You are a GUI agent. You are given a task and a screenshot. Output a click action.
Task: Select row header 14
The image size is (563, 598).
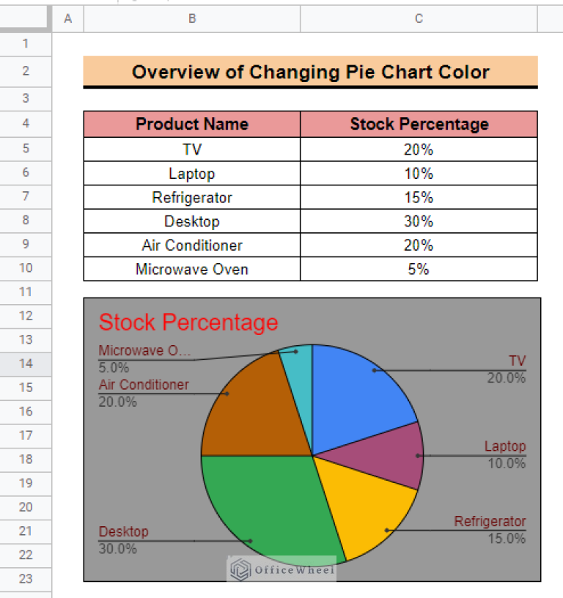click(26, 363)
